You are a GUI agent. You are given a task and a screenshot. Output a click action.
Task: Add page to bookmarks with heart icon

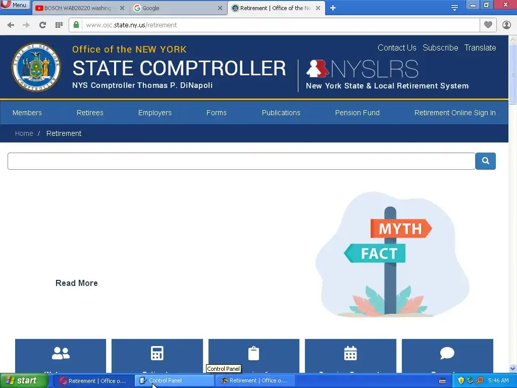488,25
